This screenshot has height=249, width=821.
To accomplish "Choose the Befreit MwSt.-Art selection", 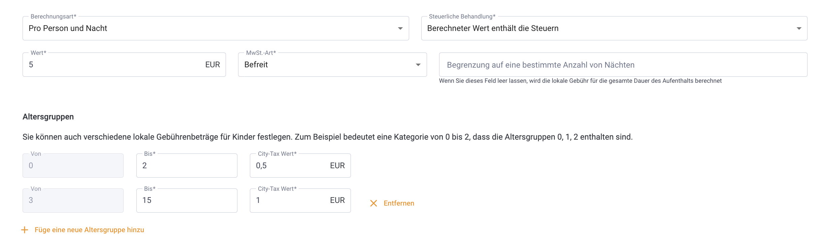I will [332, 65].
